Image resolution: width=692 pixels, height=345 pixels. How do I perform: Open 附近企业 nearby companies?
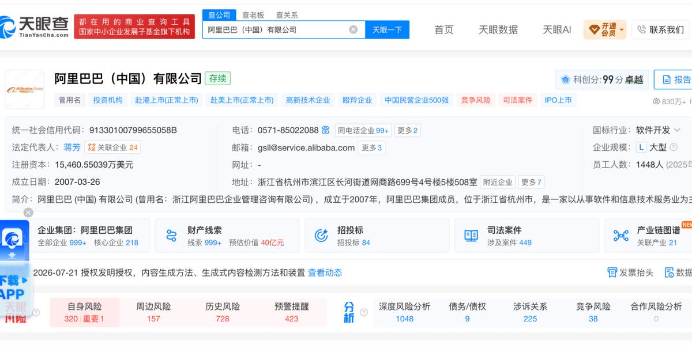tap(498, 182)
